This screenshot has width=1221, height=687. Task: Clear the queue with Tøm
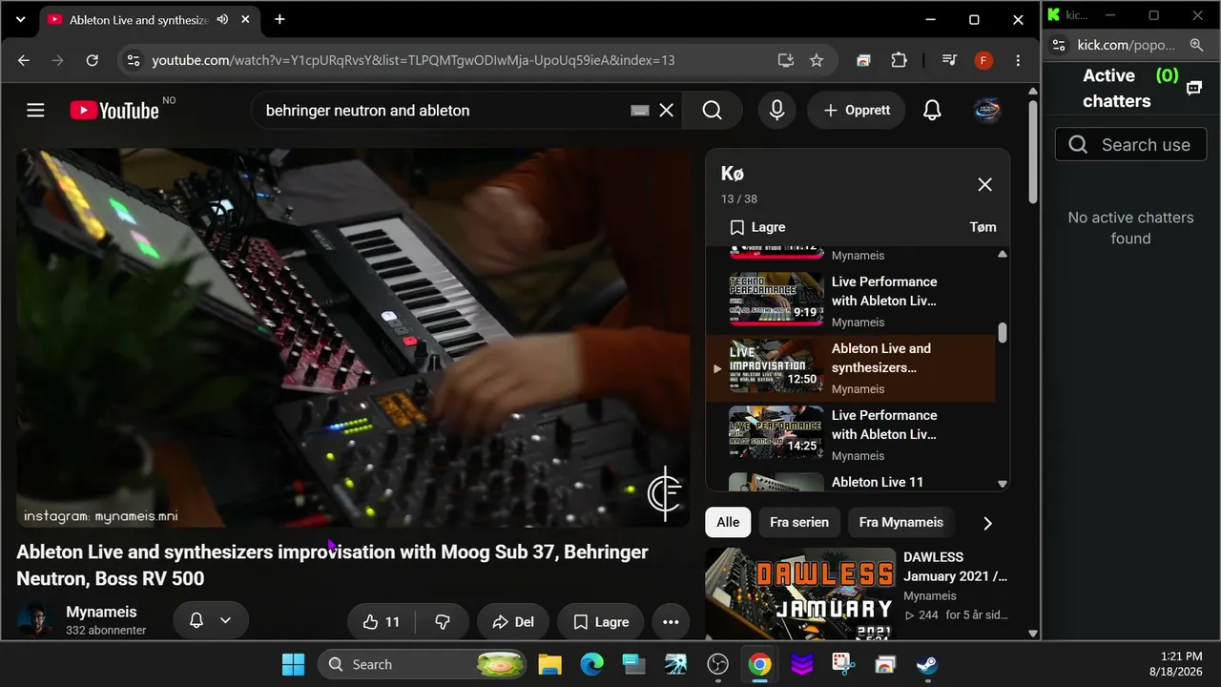(983, 227)
